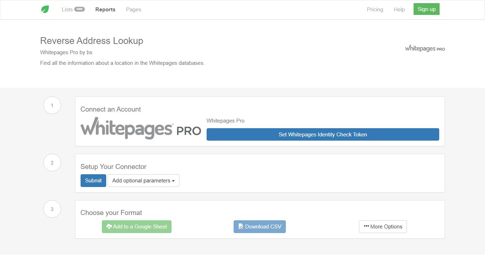Click the 'new' badge beside Lists
The image size is (485, 272).
80,9
